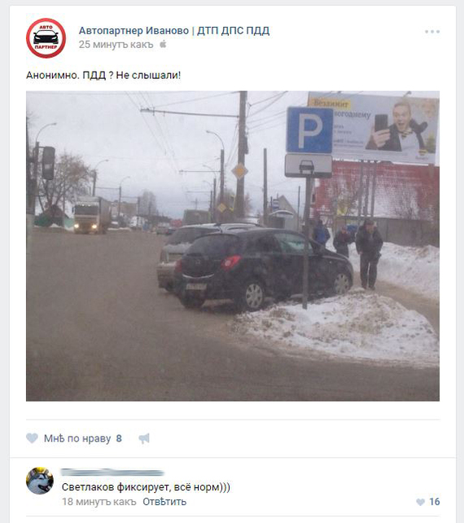Open the parked car photo attachment
Viewport: 464px width, 523px height.
tap(233, 246)
